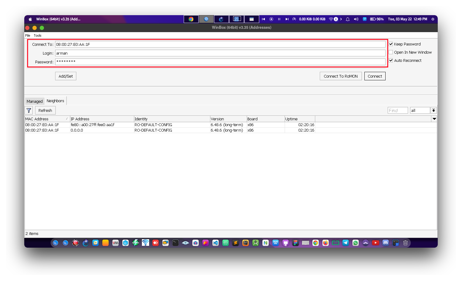Click the notification bell in top bar
The image size is (462, 281).
click(348, 19)
